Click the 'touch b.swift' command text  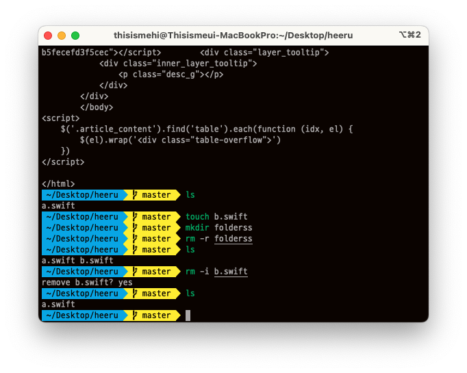tap(216, 217)
